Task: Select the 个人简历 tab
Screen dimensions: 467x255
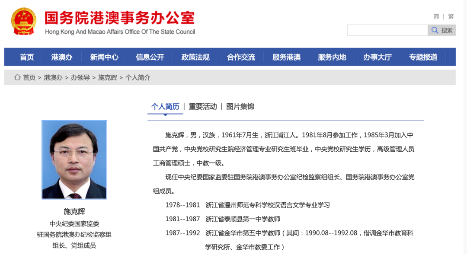Action: coord(165,106)
